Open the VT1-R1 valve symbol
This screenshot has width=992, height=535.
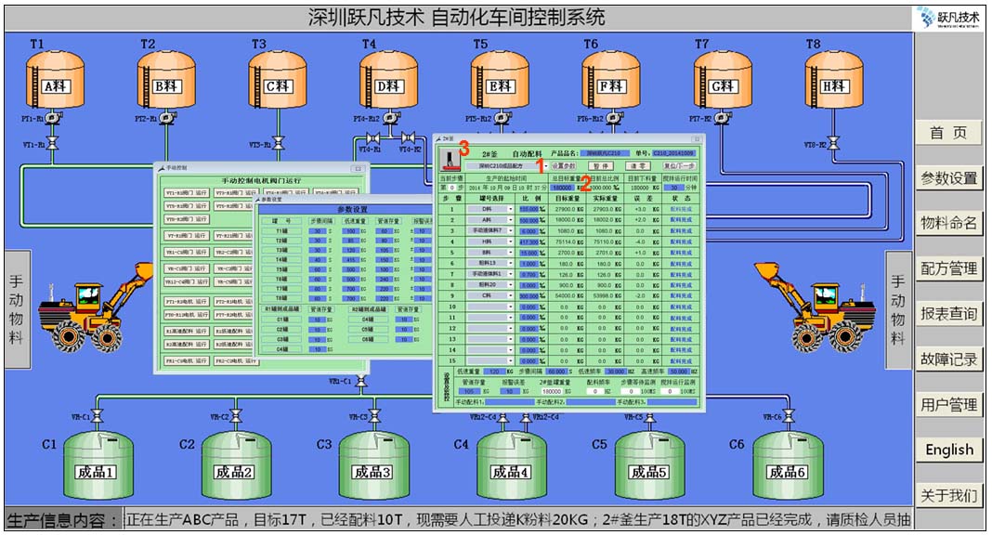tap(53, 144)
